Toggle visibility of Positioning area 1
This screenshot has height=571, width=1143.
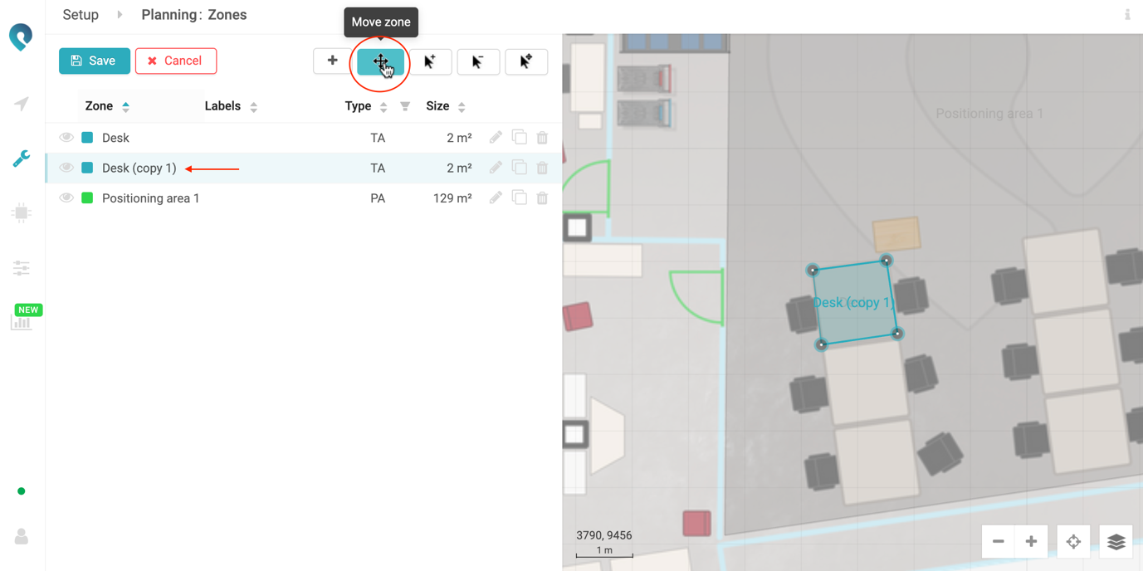66,198
